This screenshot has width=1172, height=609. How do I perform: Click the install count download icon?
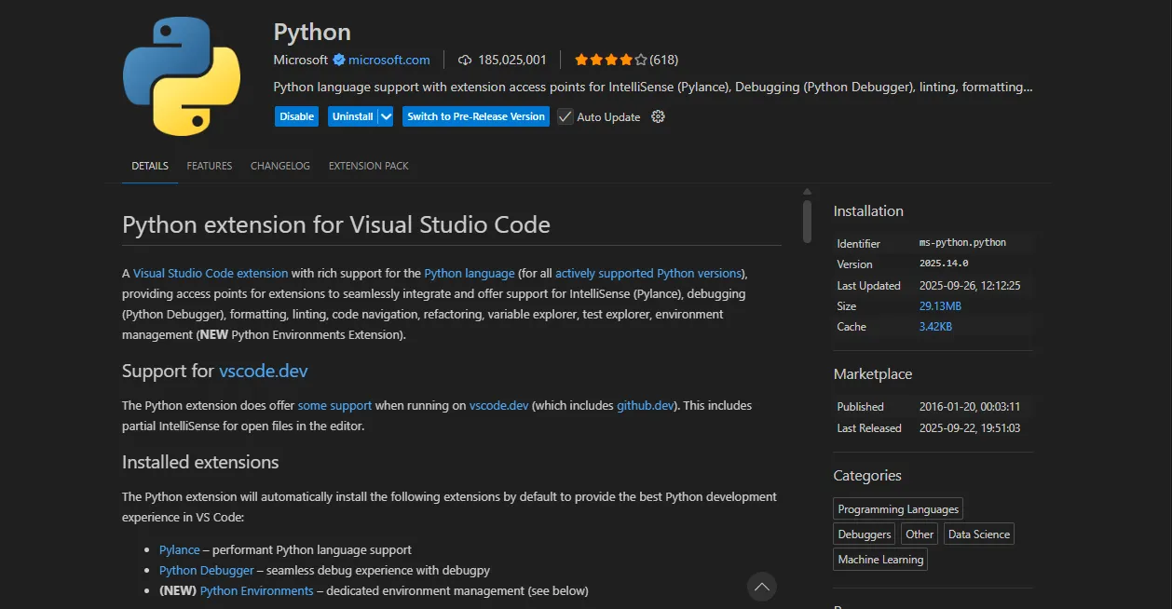click(465, 60)
